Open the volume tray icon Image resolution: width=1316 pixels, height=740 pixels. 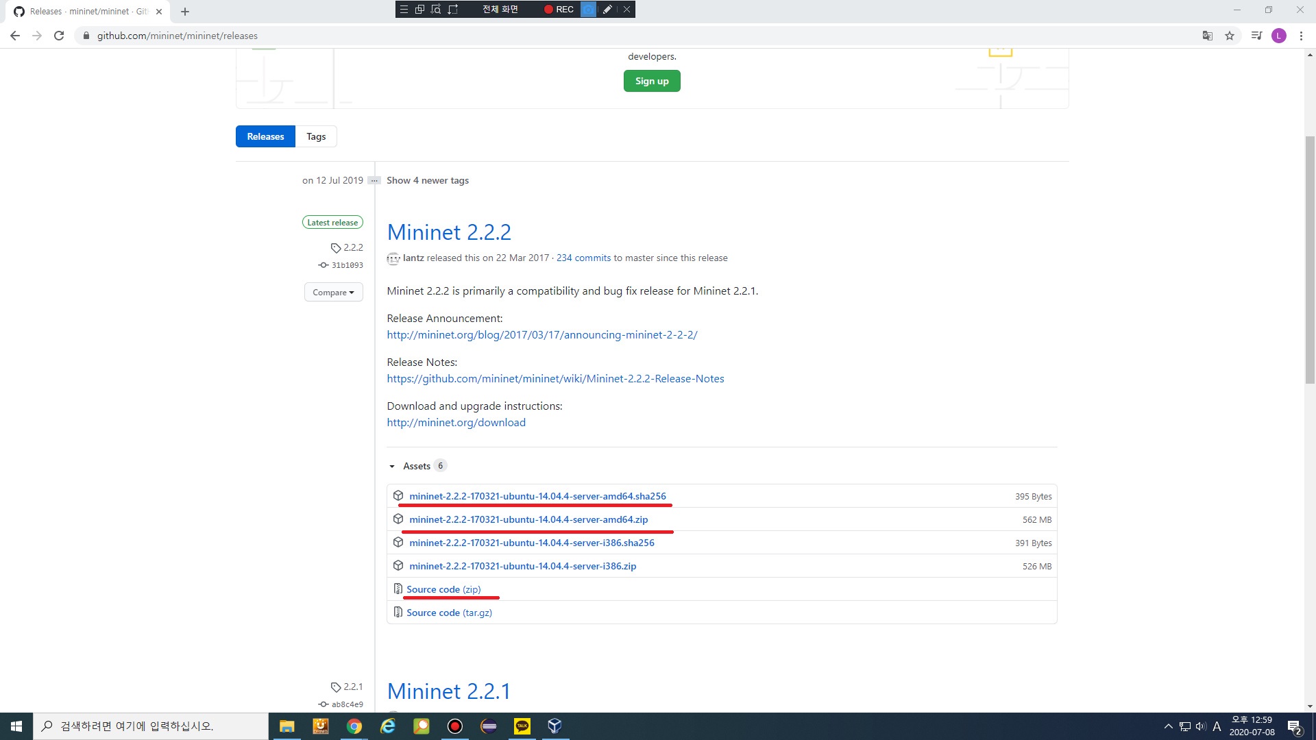click(1201, 726)
